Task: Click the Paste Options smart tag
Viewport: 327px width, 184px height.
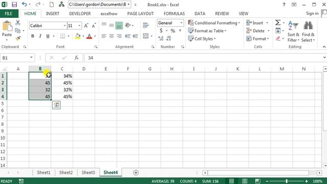Action: [x=56, y=105]
